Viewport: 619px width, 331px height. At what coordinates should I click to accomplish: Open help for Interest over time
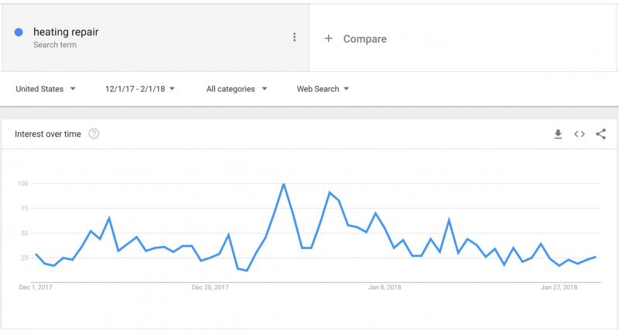(94, 134)
